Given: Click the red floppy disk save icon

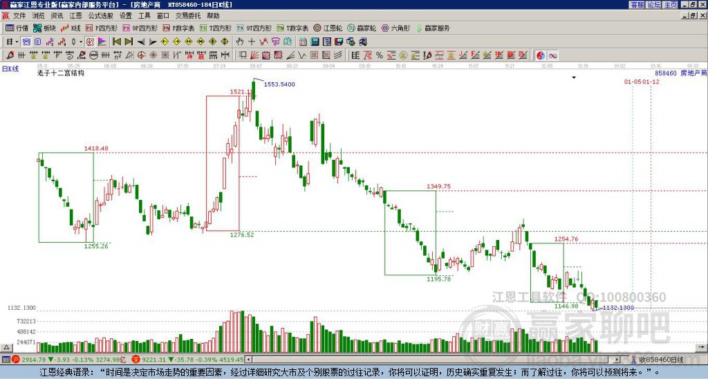Looking at the screenshot, I should point(339,41).
